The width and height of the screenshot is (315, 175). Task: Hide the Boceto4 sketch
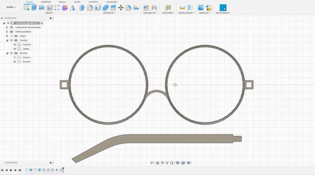pos(15,62)
